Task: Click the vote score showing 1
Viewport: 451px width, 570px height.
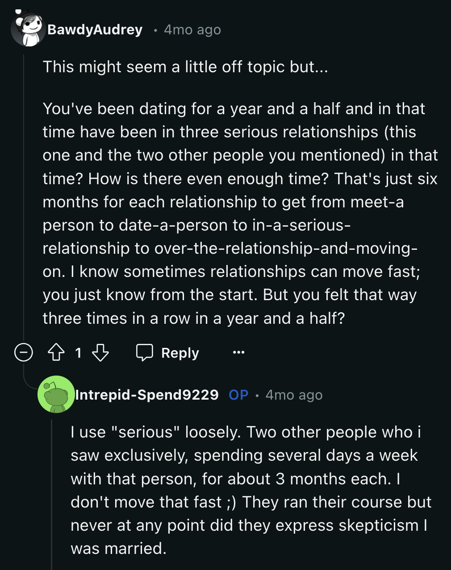Action: [x=78, y=353]
